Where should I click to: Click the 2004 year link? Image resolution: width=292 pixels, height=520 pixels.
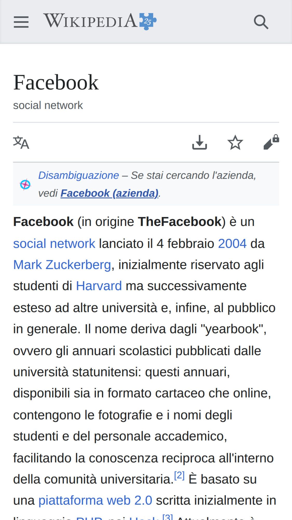point(232,244)
